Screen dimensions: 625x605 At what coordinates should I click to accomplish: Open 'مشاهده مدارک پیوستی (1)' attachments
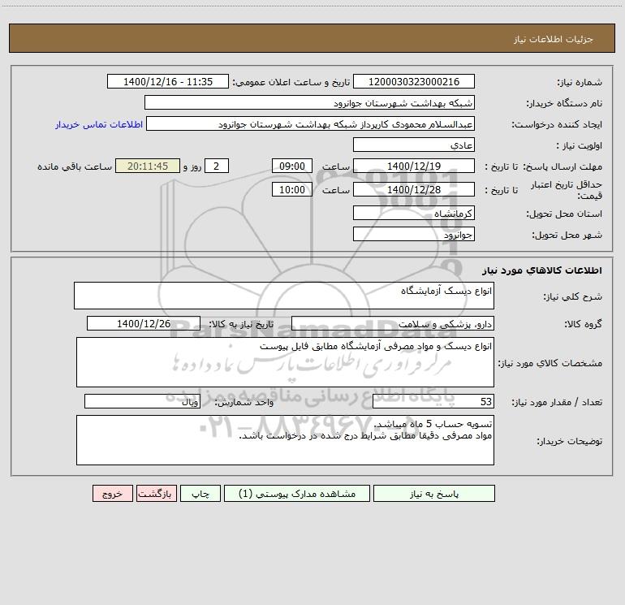[297, 493]
